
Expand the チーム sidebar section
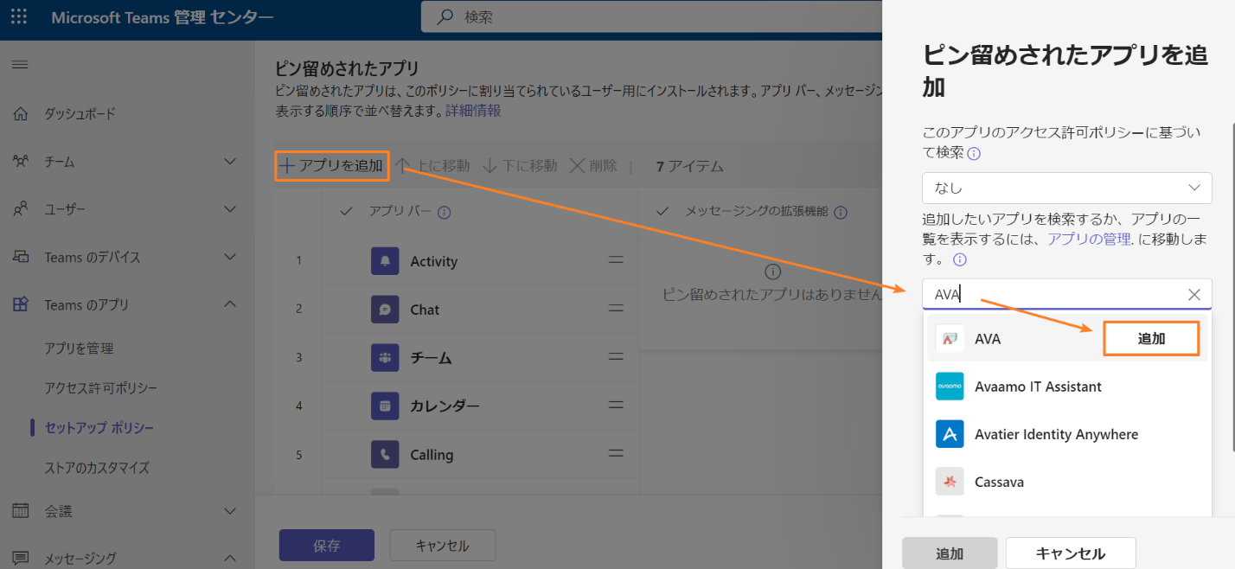coord(230,162)
